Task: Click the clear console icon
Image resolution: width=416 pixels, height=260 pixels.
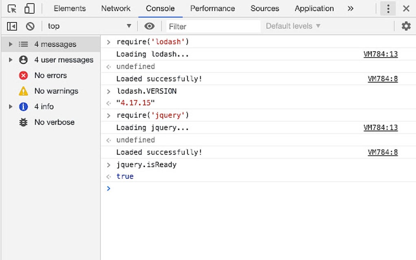Action: point(30,26)
